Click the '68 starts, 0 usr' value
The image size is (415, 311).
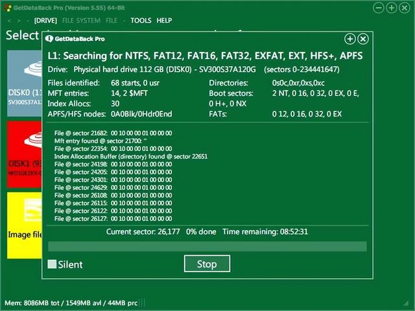[136, 83]
